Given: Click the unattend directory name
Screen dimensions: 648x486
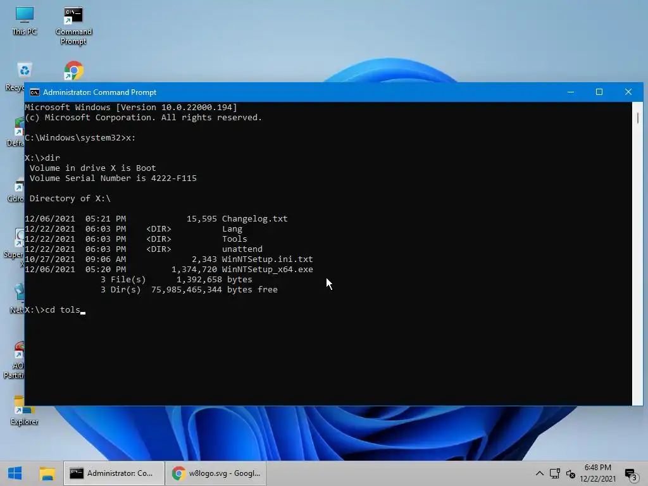Looking at the screenshot, I should tap(242, 249).
